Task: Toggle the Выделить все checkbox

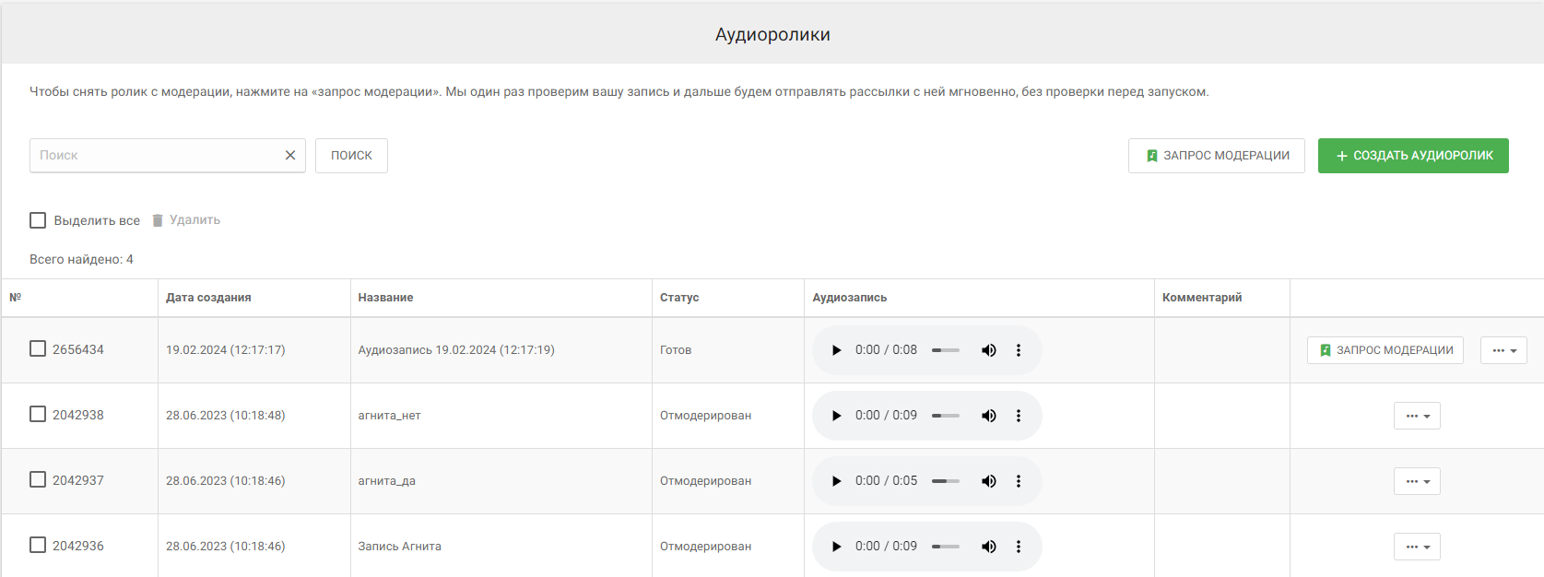Action: pyautogui.click(x=38, y=220)
